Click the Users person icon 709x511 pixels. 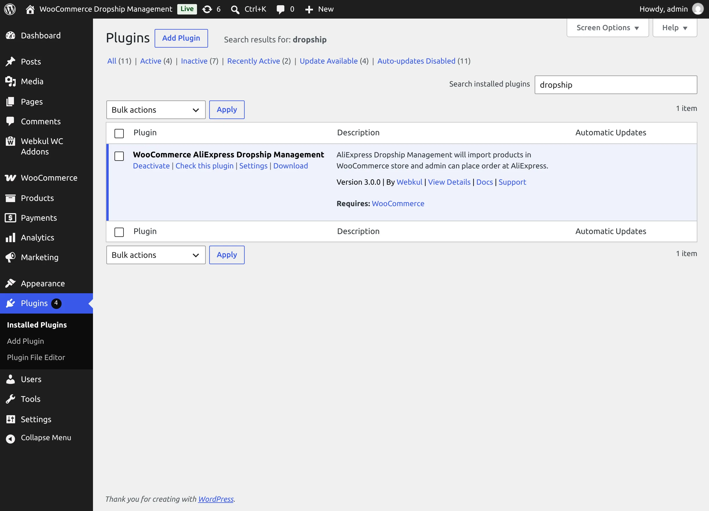(10, 379)
